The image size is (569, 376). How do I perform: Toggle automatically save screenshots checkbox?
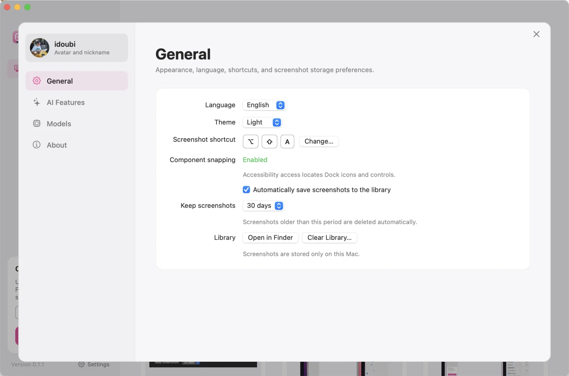tap(246, 190)
